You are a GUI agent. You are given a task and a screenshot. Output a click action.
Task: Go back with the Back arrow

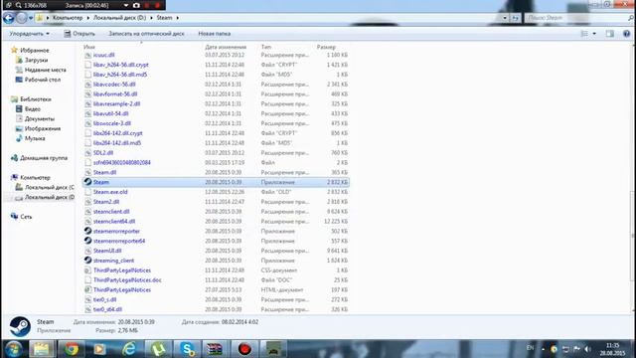click(x=8, y=18)
